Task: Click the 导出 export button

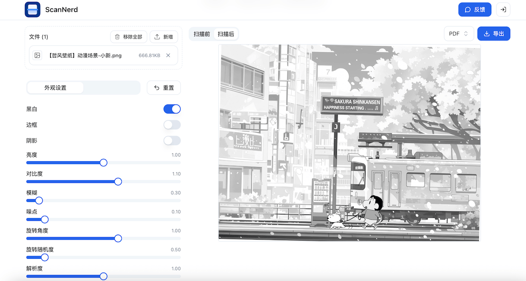Action: (x=493, y=34)
